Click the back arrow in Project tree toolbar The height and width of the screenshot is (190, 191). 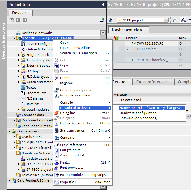(18, 20)
